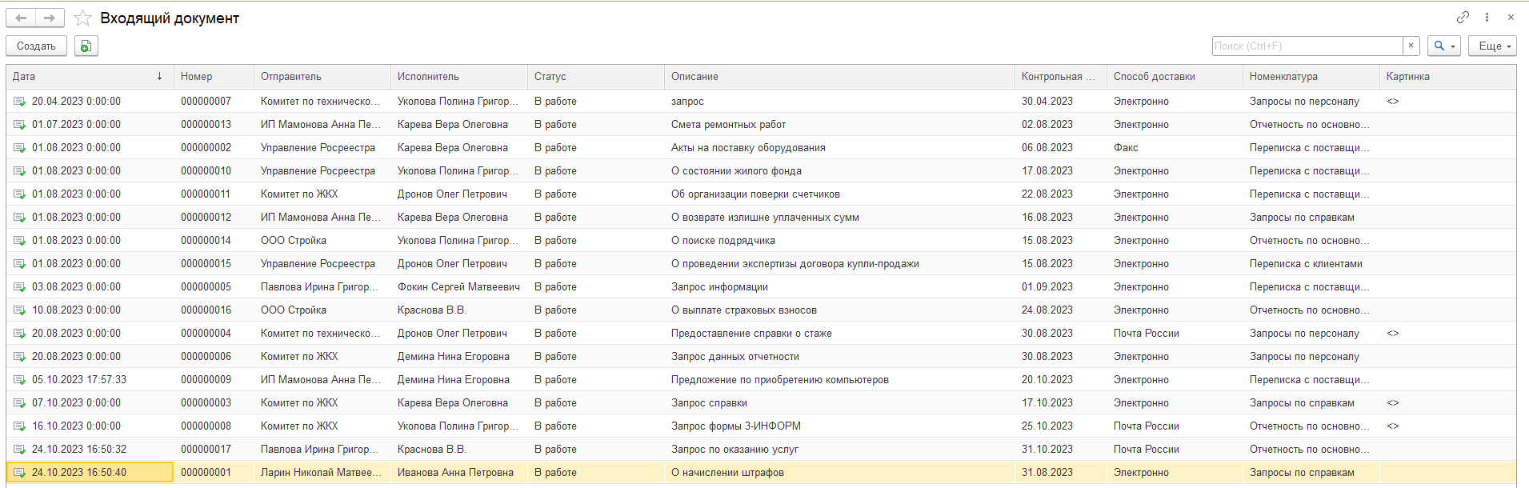The width and height of the screenshot is (1529, 488).
Task: Click the back navigation arrow
Action: (21, 18)
